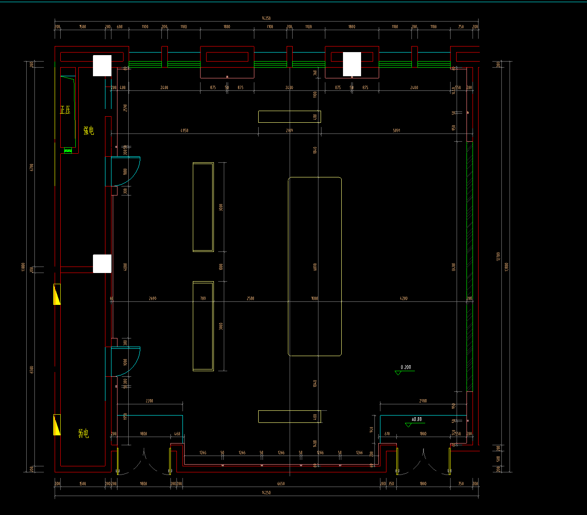Viewport: 587px width, 515px height.
Task: Select the 700 cabinet width dimension
Action: (203, 298)
